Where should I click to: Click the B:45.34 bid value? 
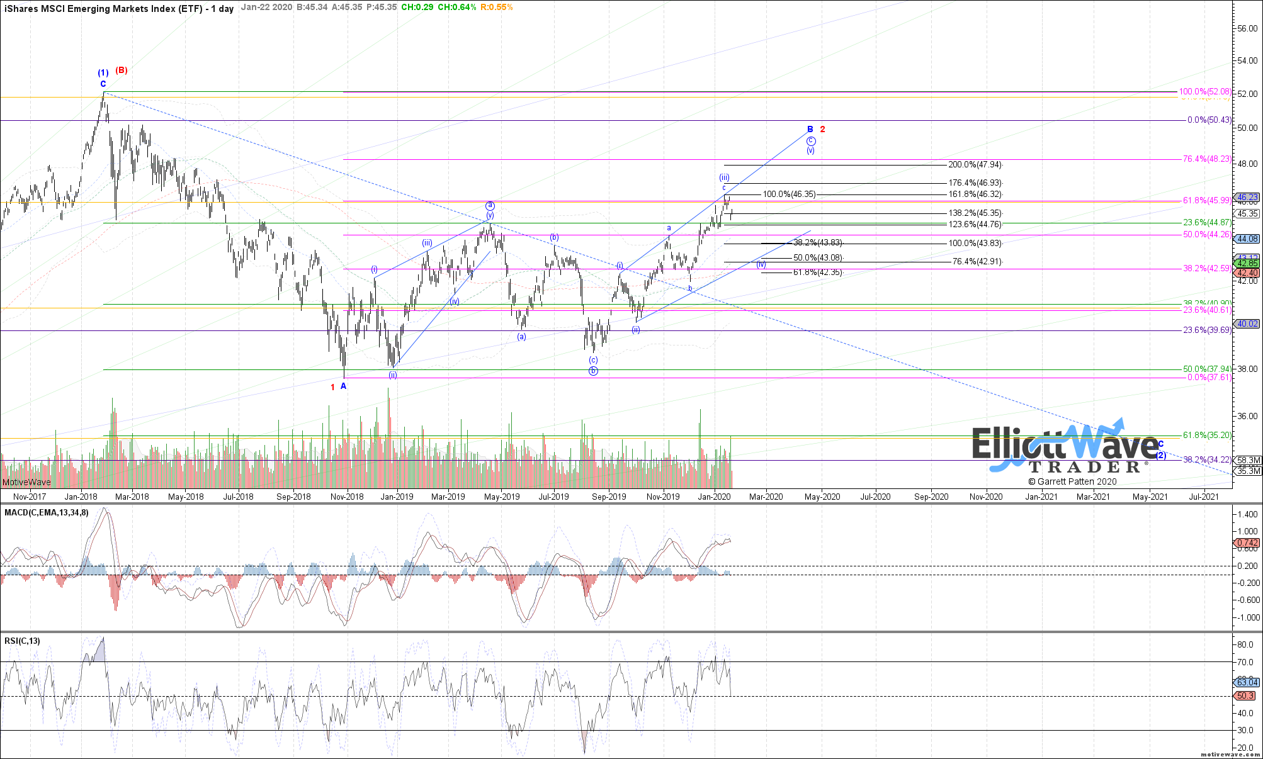[x=312, y=8]
